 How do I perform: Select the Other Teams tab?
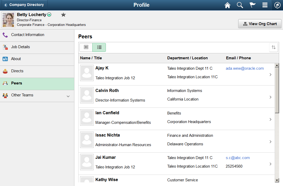[37, 95]
